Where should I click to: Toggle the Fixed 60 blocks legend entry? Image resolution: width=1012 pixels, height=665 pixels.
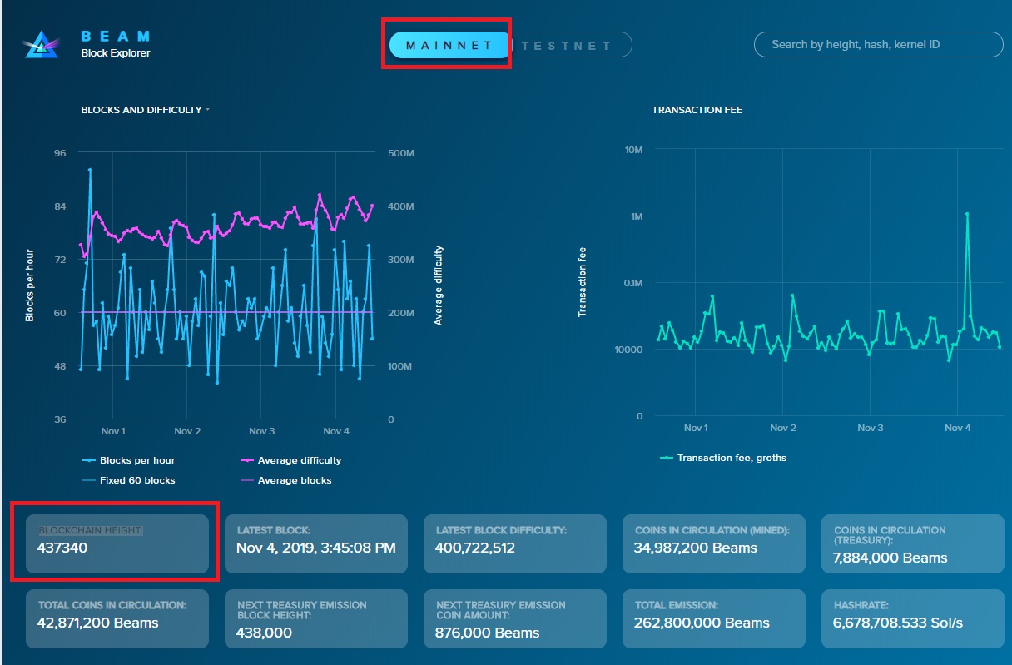tap(128, 480)
